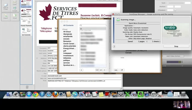Open Google Chrome from the dock
The image size is (192, 110).
35,94
